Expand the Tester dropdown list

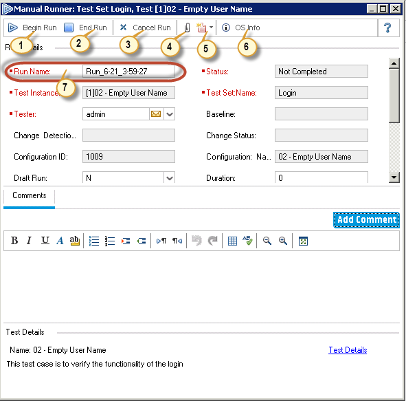(170, 114)
